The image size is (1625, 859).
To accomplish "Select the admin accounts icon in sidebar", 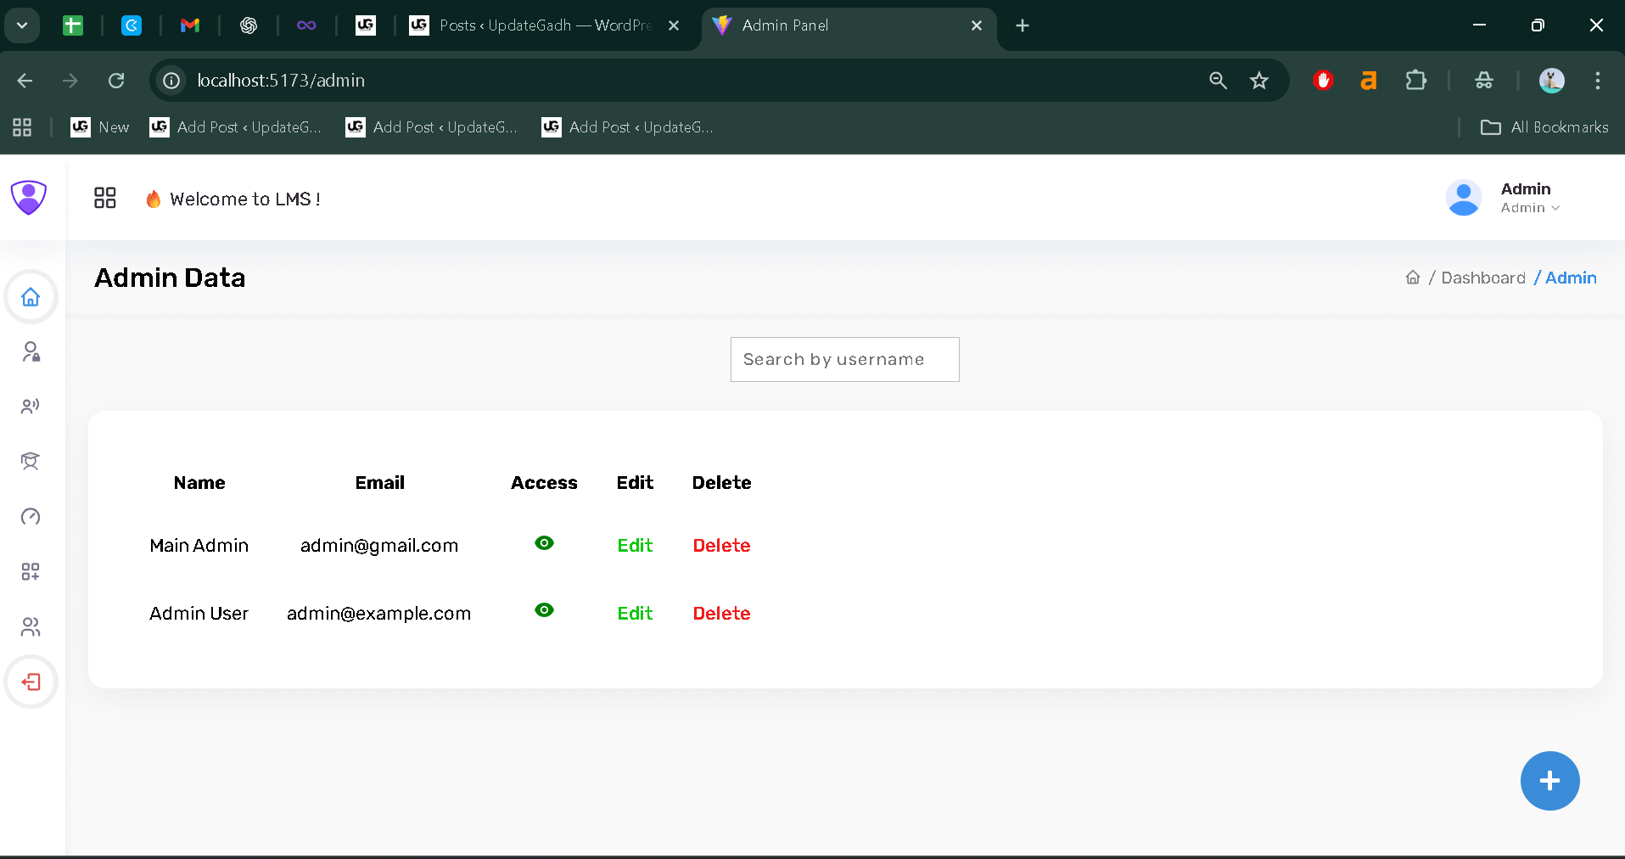I will [x=31, y=351].
